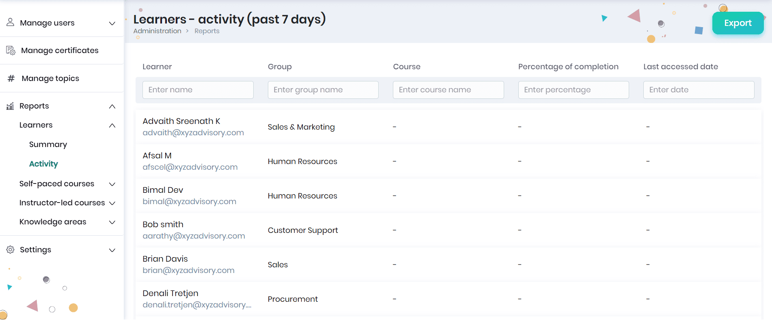Click the Manage users person icon
The image size is (772, 322).
tap(11, 22)
